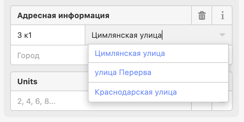The image size is (244, 122).
Task: Click the "i" information button
Action: click(x=222, y=15)
